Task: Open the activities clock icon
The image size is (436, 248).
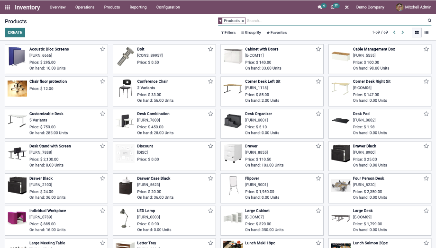Action: [x=333, y=7]
